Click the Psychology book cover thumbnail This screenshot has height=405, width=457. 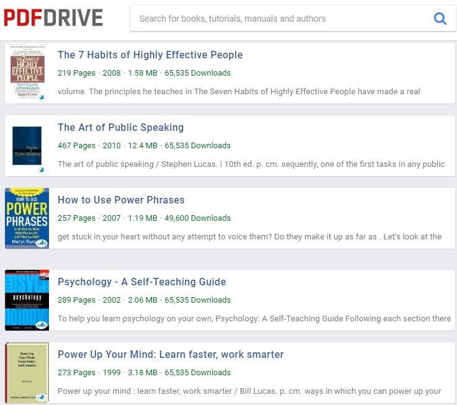pos(27,300)
